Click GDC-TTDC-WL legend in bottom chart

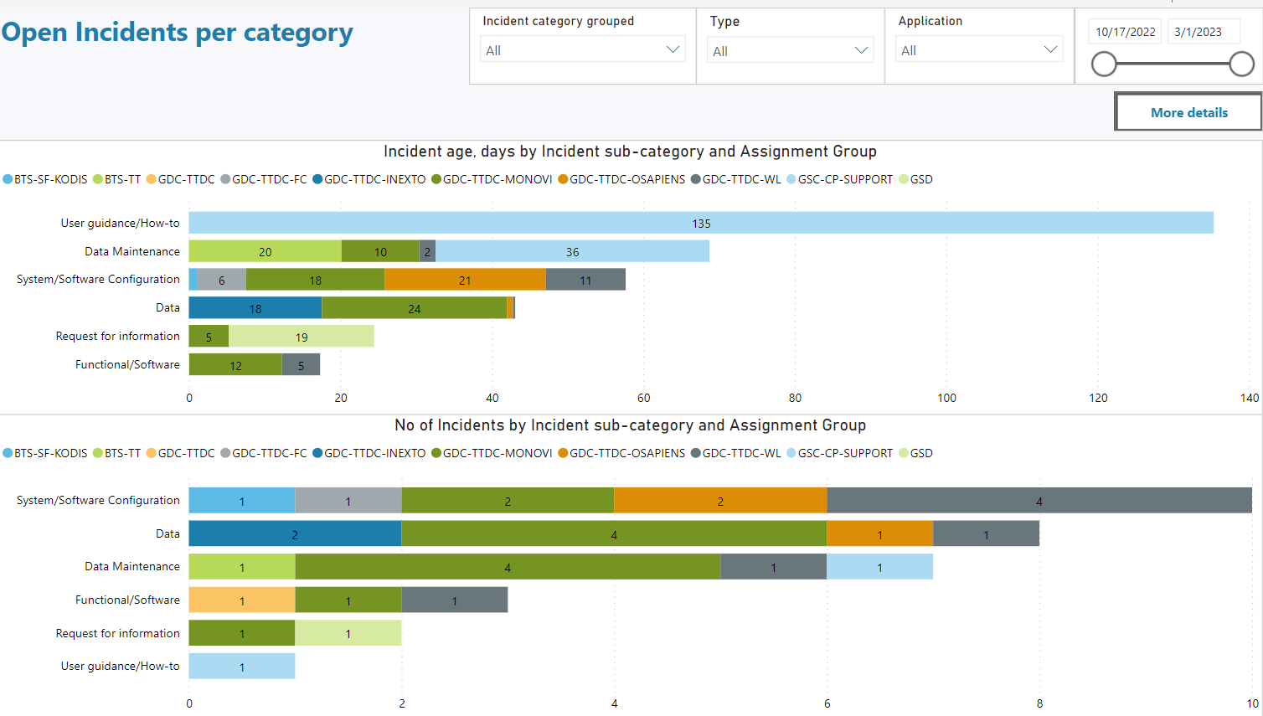point(735,453)
